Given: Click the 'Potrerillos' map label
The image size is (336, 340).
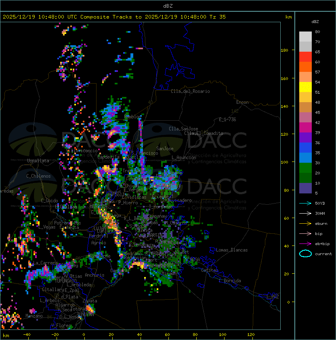Looking at the screenshot, I should (67, 223).
